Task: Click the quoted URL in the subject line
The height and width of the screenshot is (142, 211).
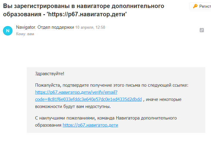Action: [x=87, y=14]
